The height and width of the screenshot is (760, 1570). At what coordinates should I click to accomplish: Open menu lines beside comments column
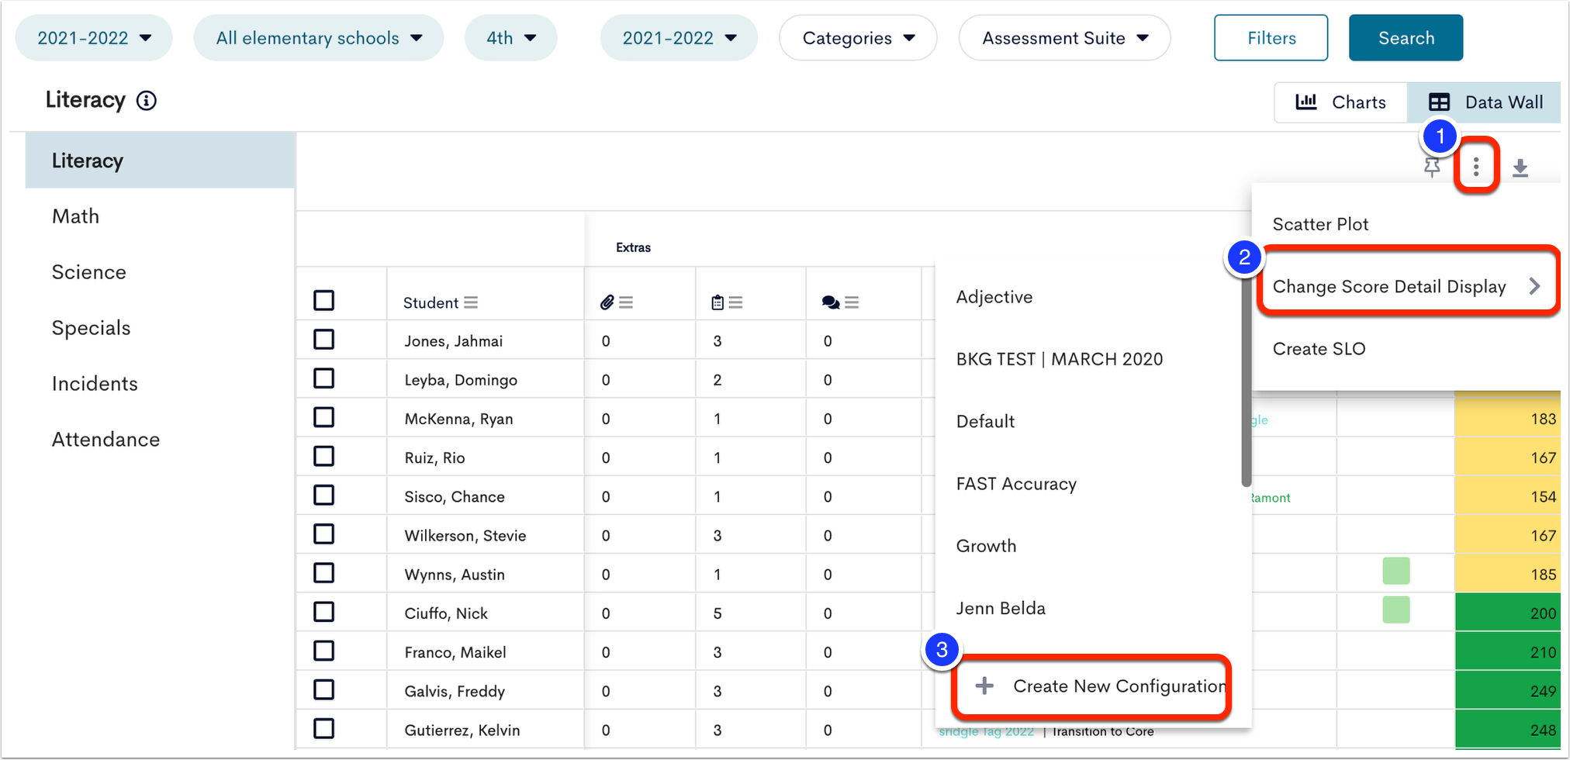(x=852, y=302)
